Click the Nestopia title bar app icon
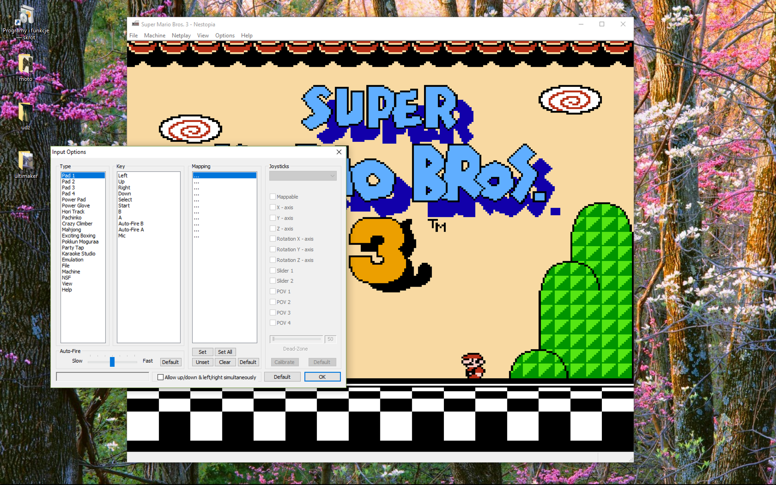The image size is (776, 485). tap(135, 24)
